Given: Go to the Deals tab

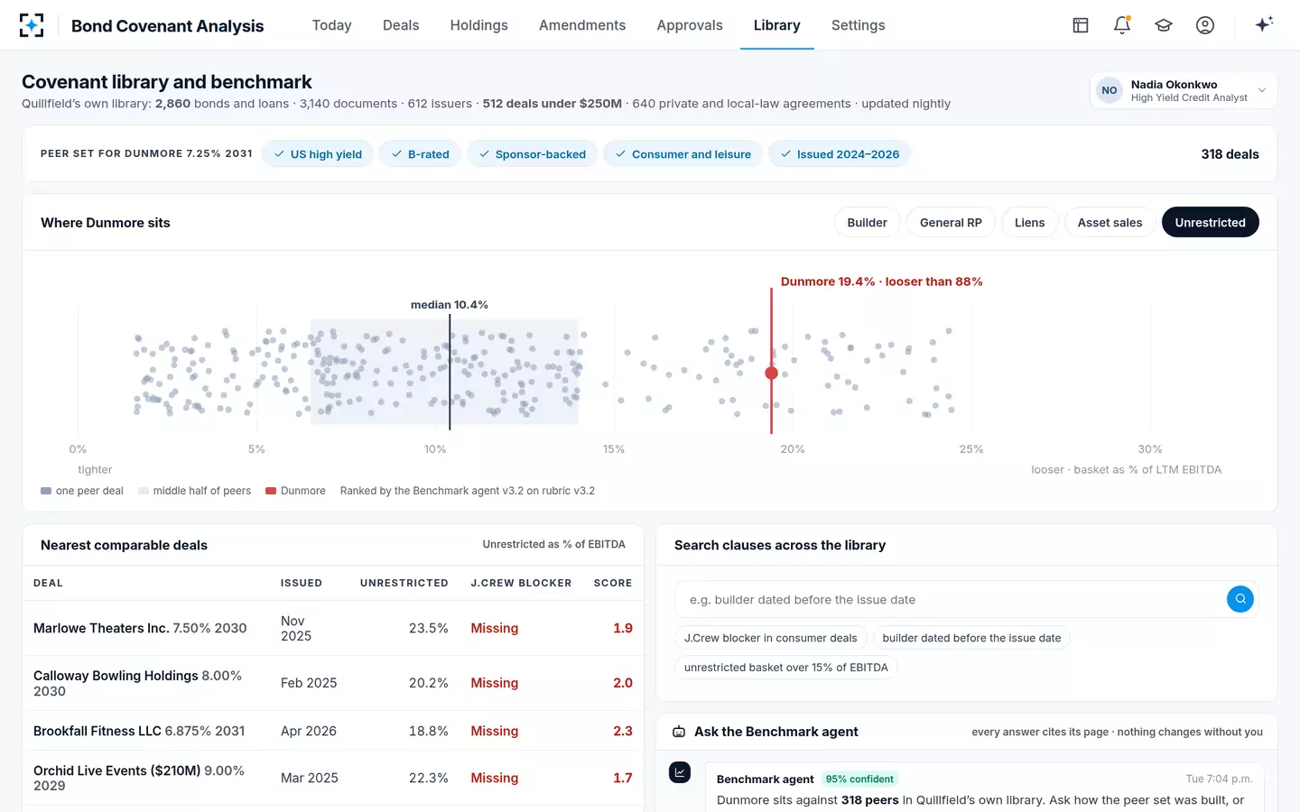Looking at the screenshot, I should (401, 25).
